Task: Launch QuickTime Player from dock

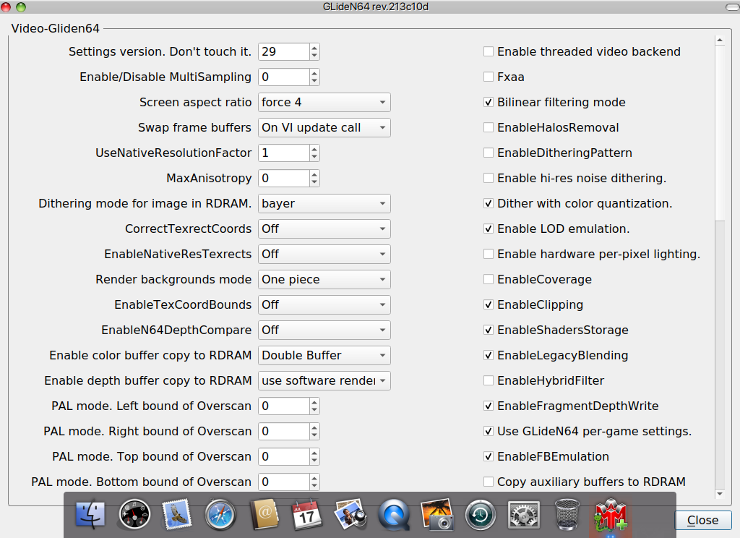Action: 394,515
